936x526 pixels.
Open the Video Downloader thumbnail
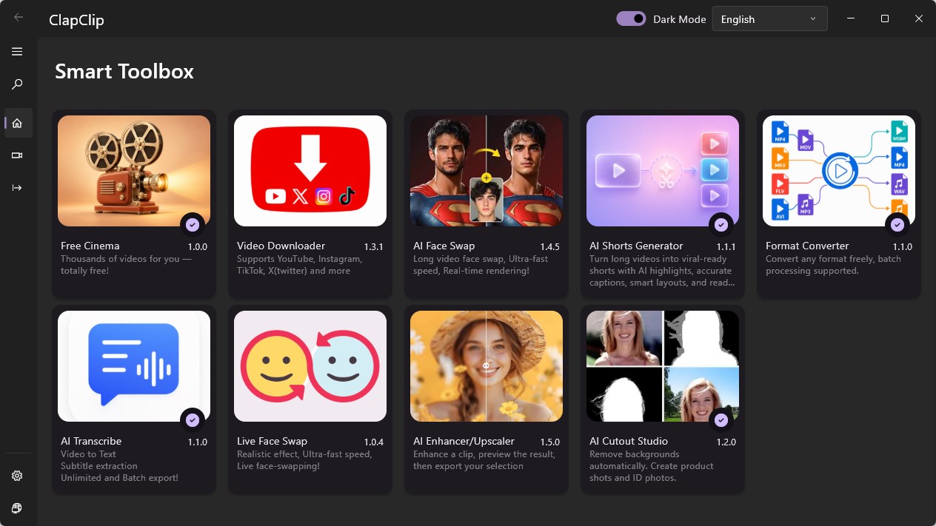click(310, 171)
